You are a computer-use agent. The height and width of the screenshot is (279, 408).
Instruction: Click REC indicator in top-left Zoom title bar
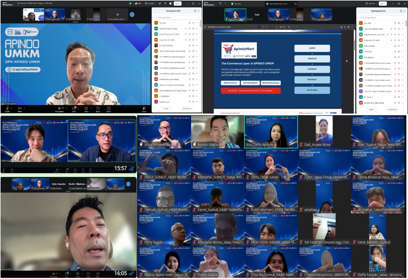138,3
